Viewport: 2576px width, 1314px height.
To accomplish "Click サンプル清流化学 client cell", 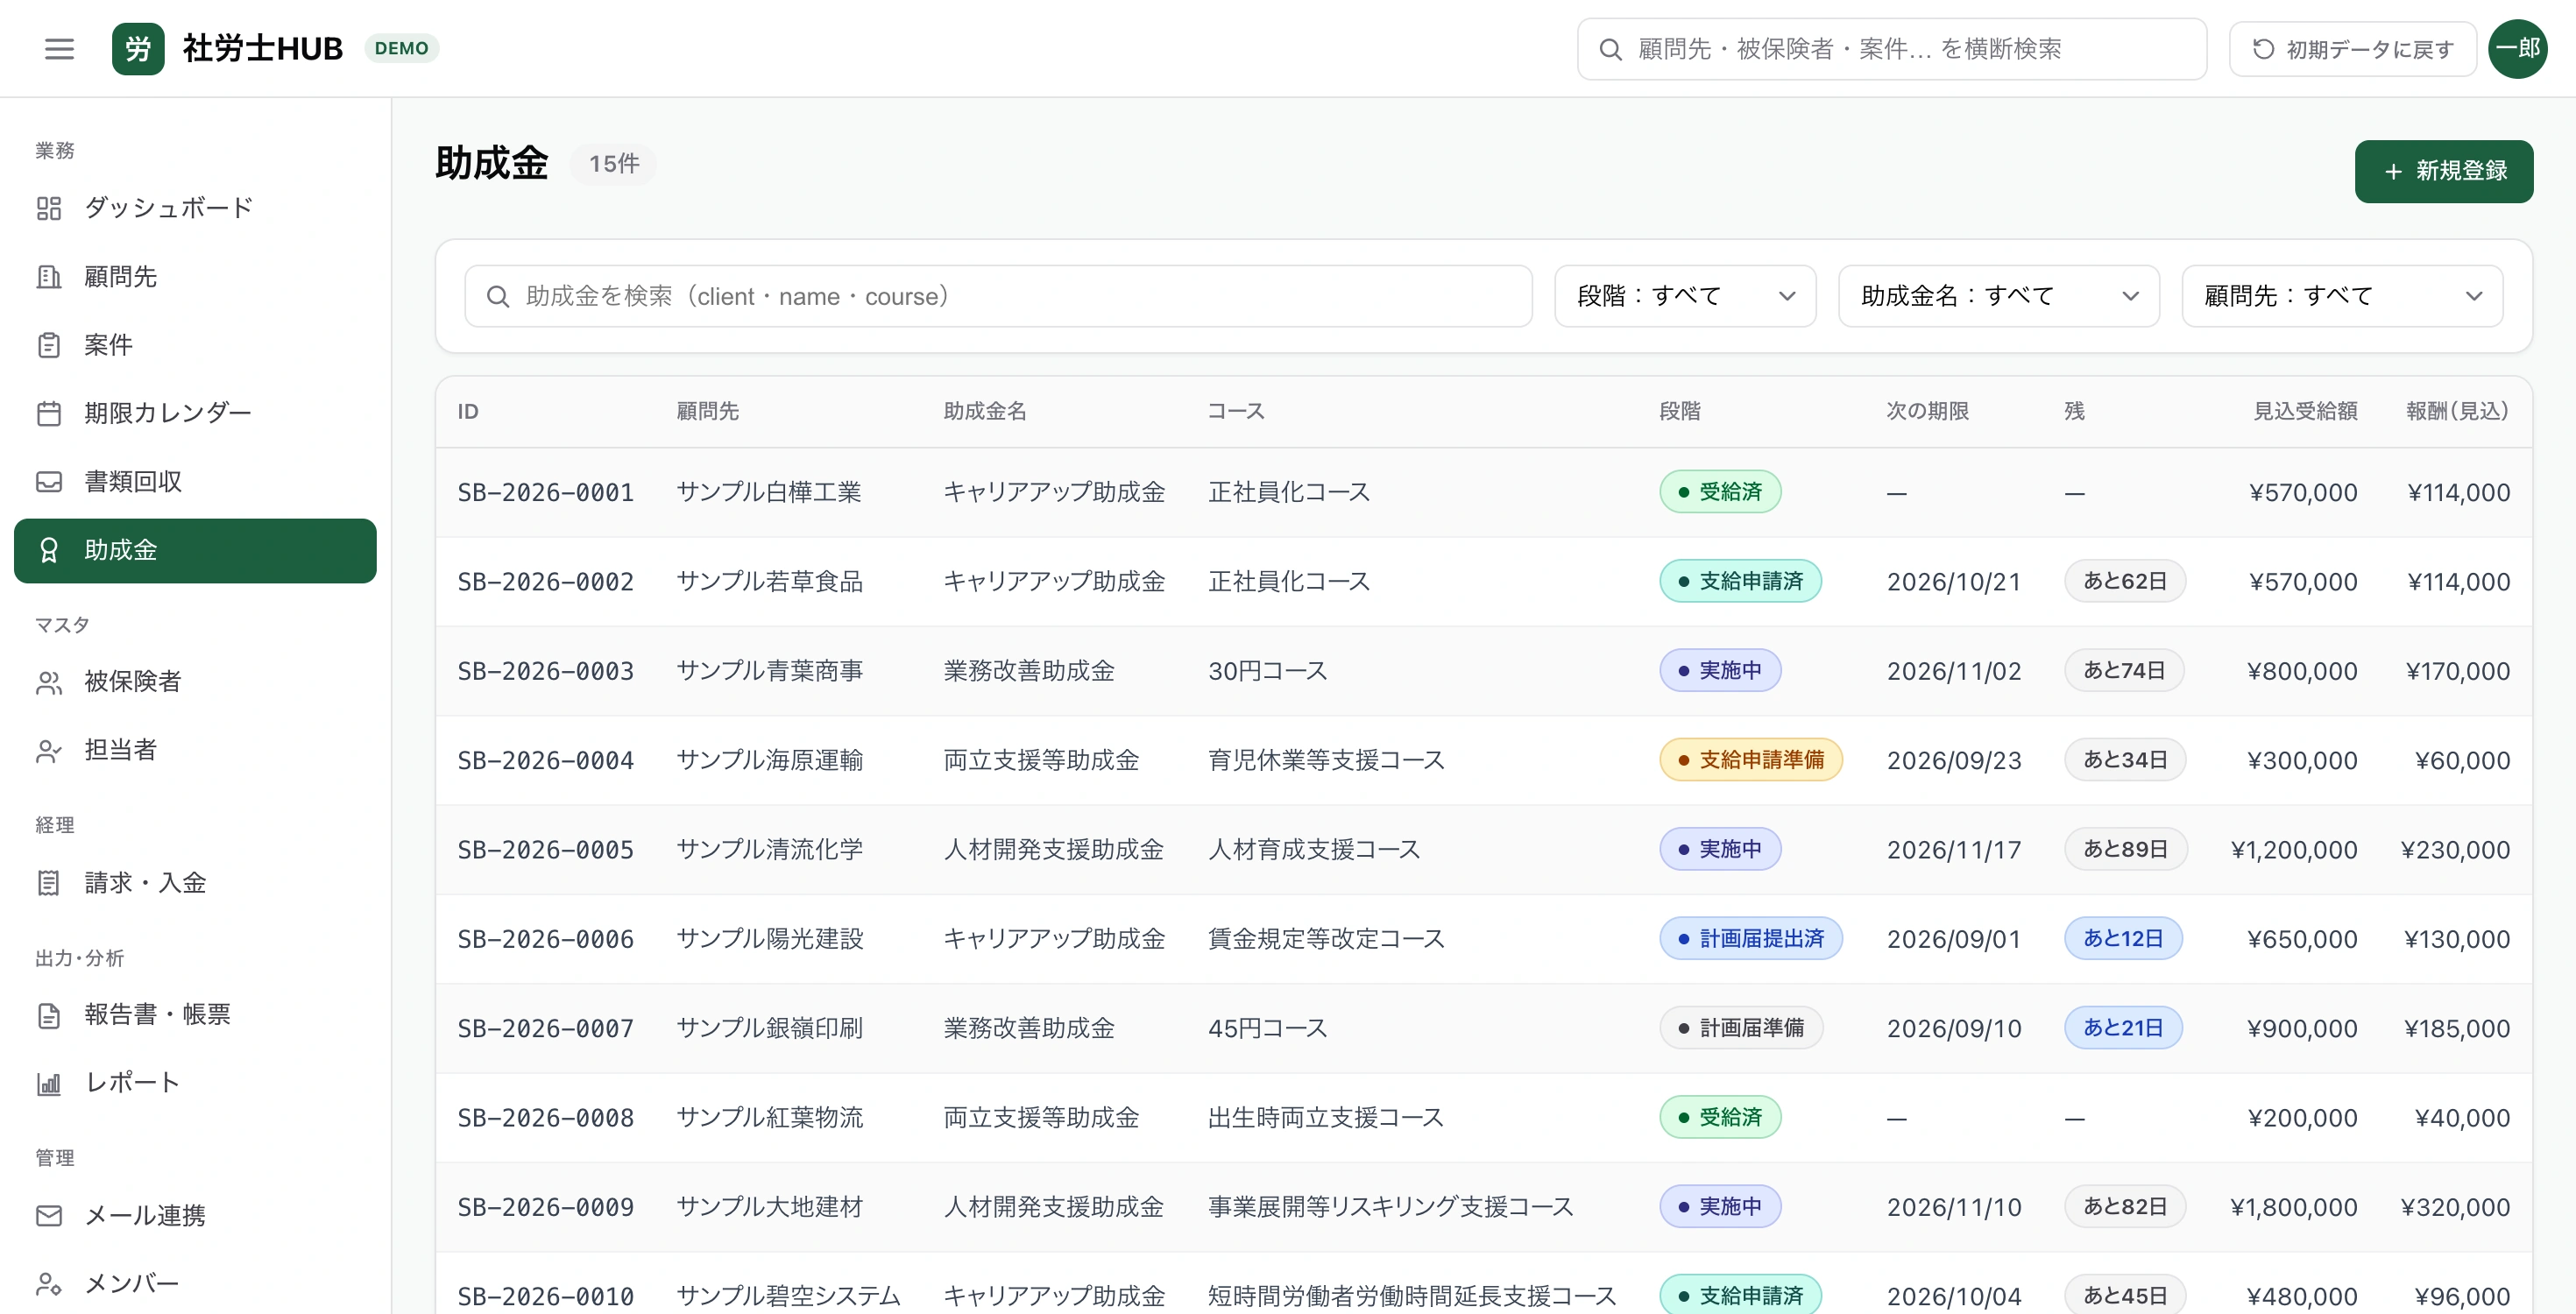I will (769, 849).
